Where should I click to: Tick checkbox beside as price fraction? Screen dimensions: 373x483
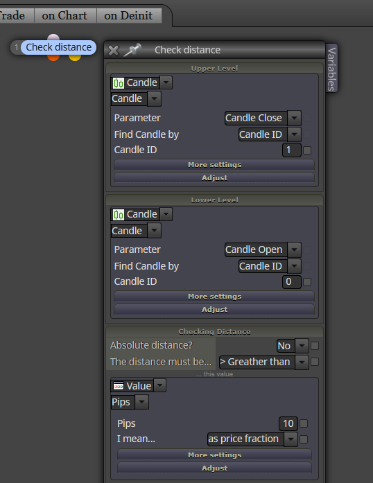pos(304,439)
